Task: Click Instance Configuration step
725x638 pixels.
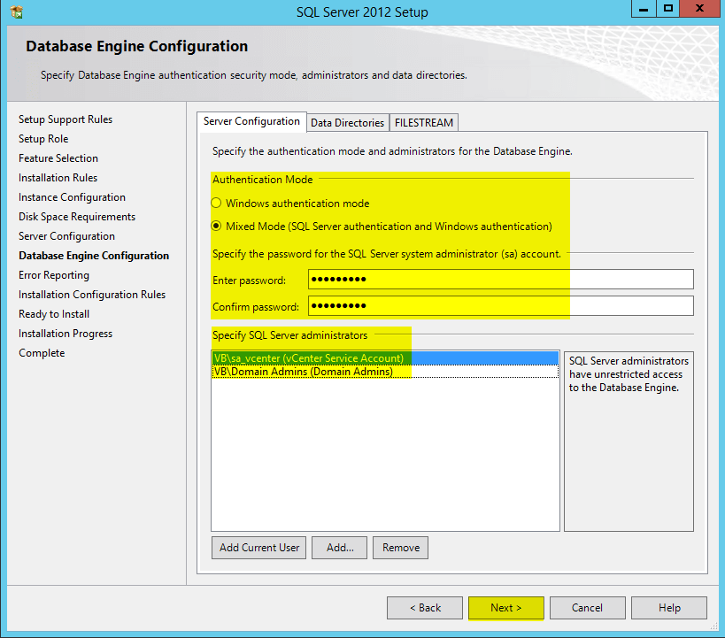Action: [72, 197]
